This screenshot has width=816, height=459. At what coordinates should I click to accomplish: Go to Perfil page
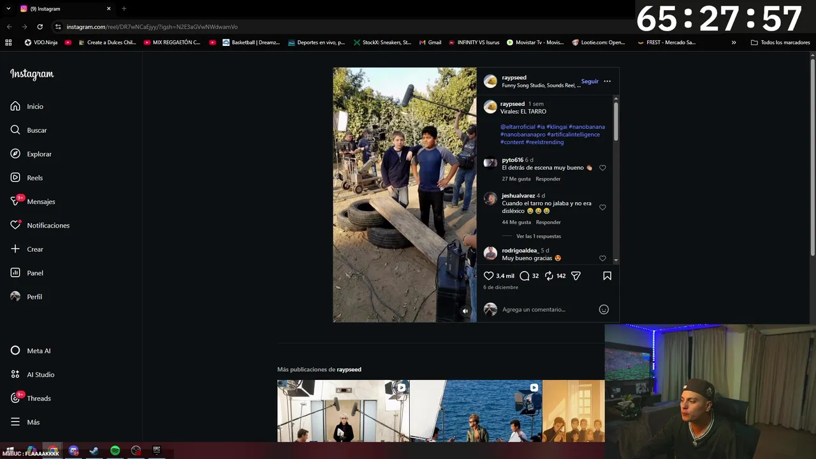26,296
